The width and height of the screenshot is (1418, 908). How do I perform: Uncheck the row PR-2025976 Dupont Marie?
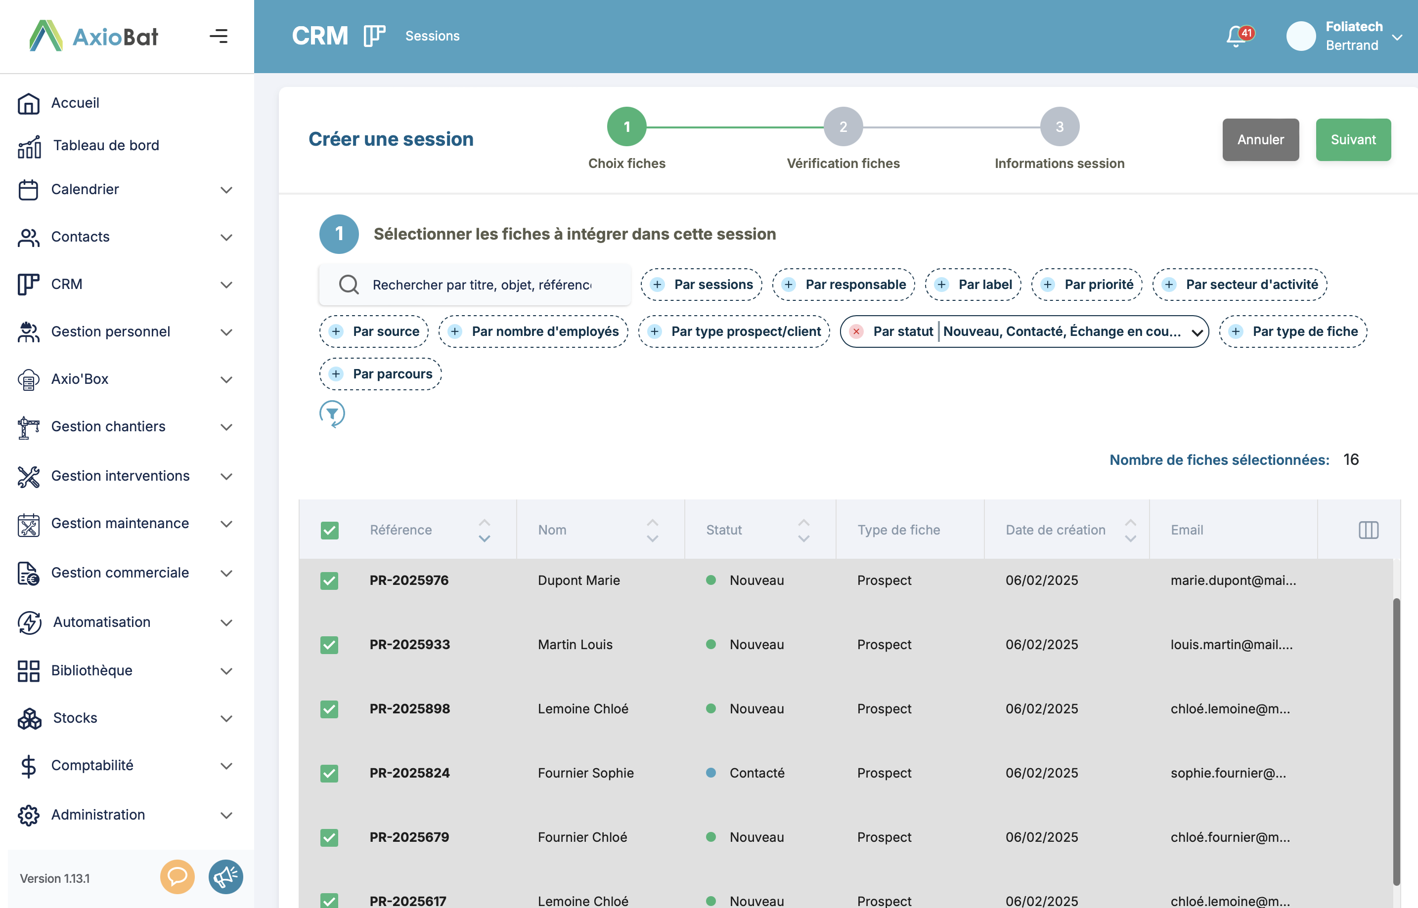(x=329, y=580)
